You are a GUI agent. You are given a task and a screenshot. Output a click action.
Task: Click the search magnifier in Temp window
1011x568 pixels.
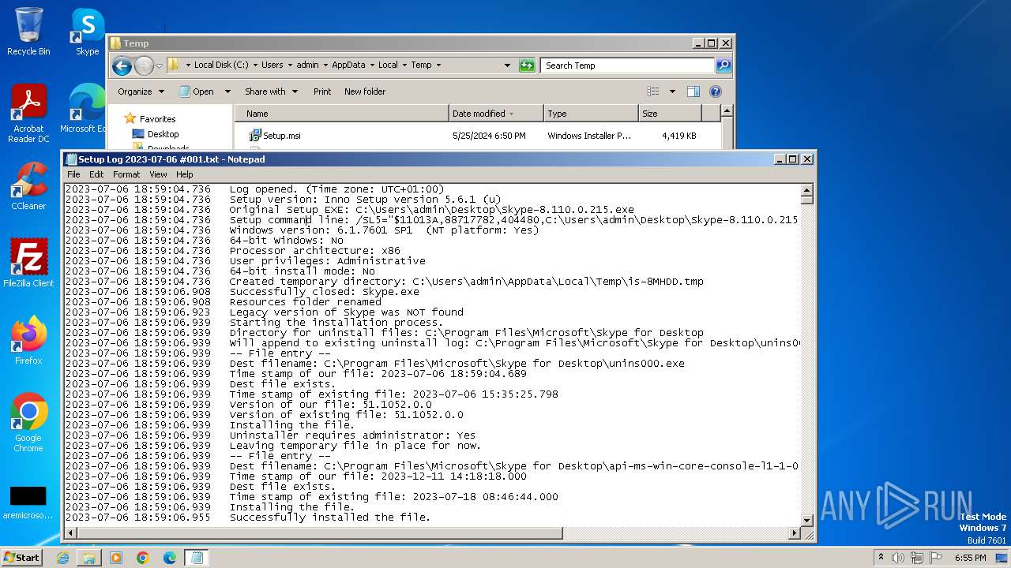pyautogui.click(x=723, y=65)
